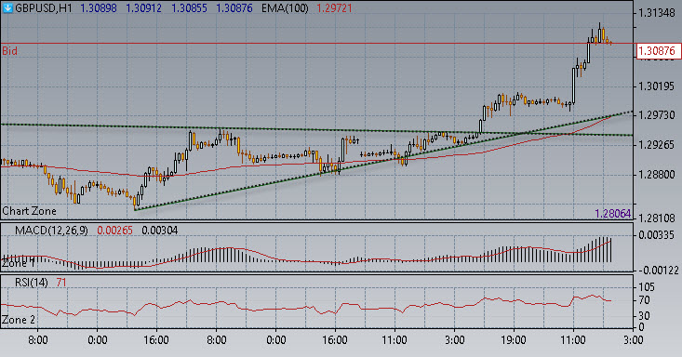Click the MACD(12,26,9) indicator label

click(51, 231)
